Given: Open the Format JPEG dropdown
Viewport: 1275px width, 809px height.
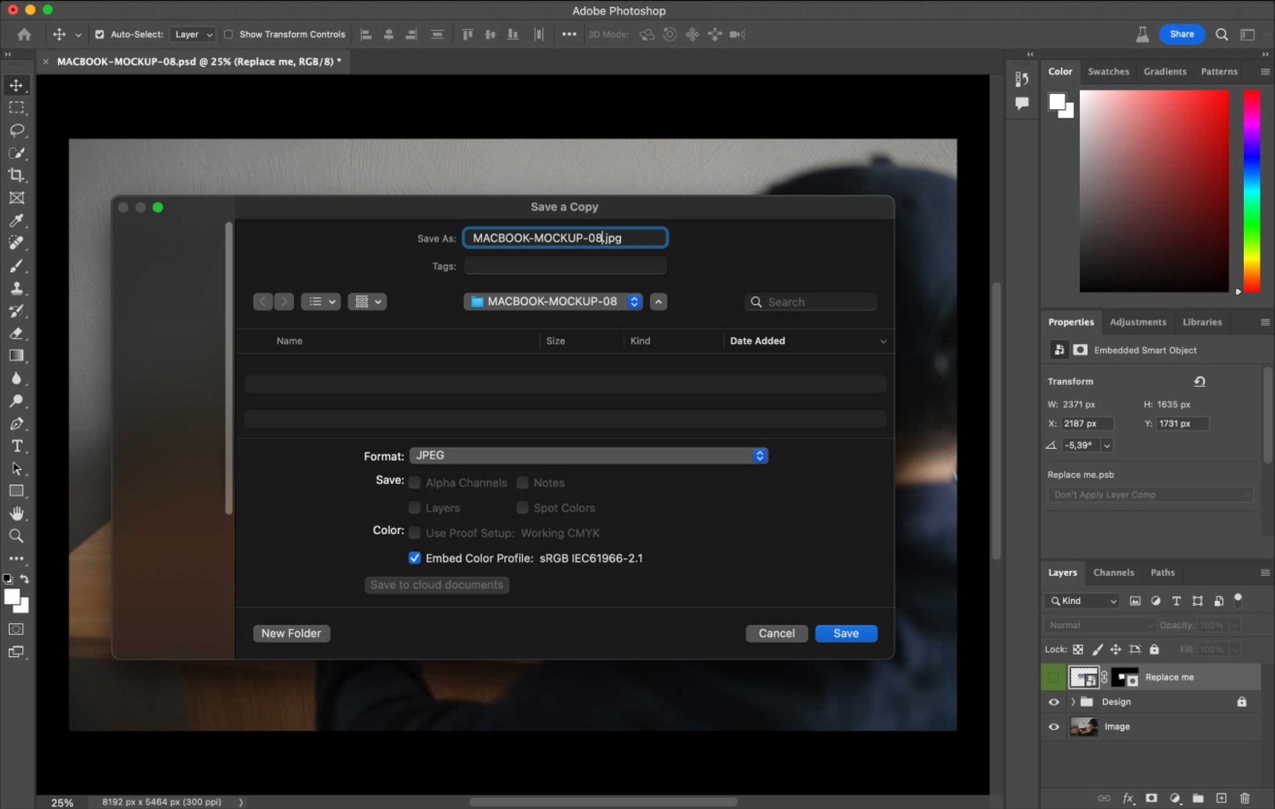Looking at the screenshot, I should click(x=588, y=455).
